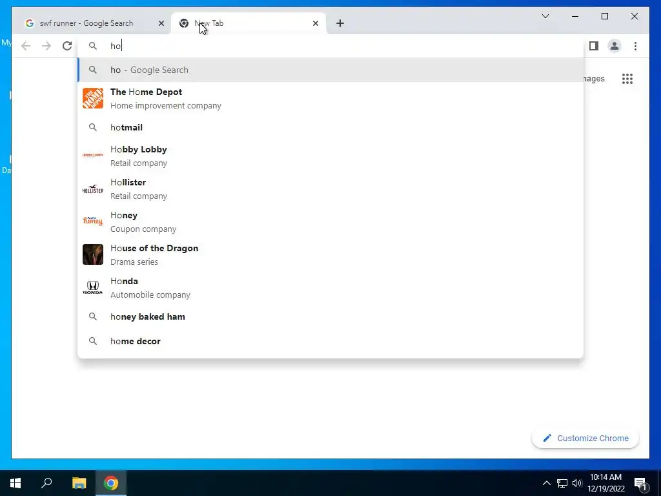The image size is (661, 496).
Task: Click the Honey logo icon
Action: [x=93, y=221]
